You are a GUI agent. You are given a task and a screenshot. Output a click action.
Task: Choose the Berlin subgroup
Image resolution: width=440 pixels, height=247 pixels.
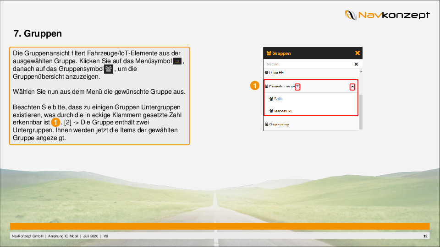click(x=311, y=99)
